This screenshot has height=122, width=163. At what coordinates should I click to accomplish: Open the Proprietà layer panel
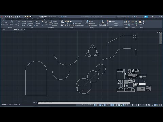click(x=62, y=23)
